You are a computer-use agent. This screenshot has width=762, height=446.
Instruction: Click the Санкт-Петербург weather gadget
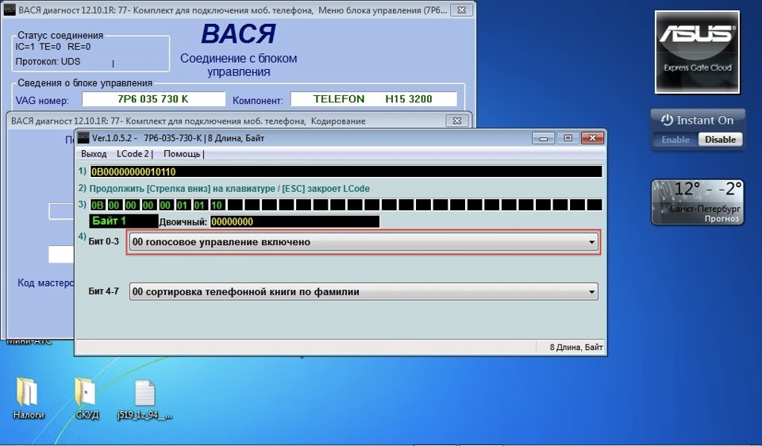(698, 202)
